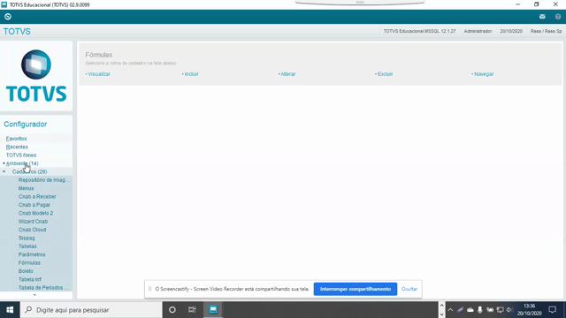Open the mail envelope icon
The height and width of the screenshot is (318, 566).
[542, 17]
